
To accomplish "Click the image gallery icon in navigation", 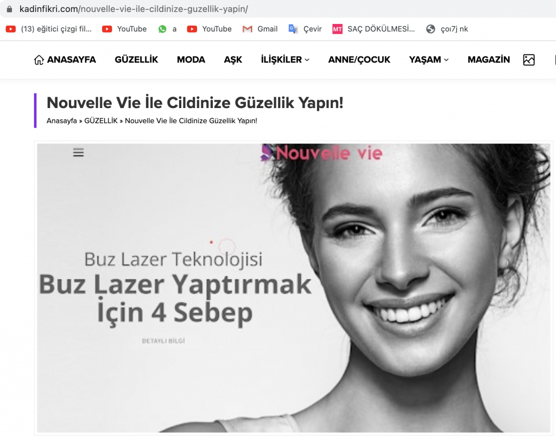I will click(x=529, y=60).
